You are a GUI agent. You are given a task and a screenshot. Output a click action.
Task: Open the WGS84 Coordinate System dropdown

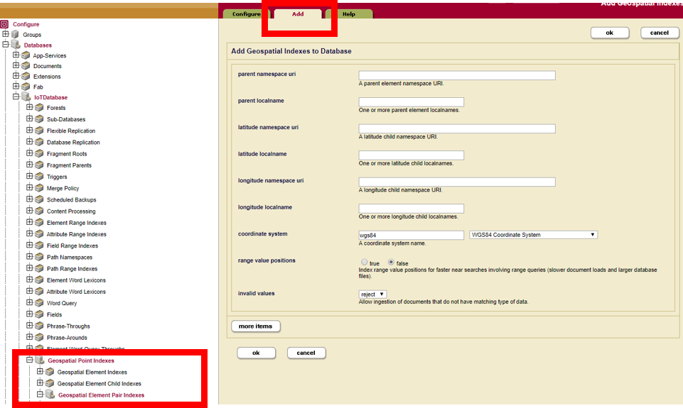click(x=533, y=234)
